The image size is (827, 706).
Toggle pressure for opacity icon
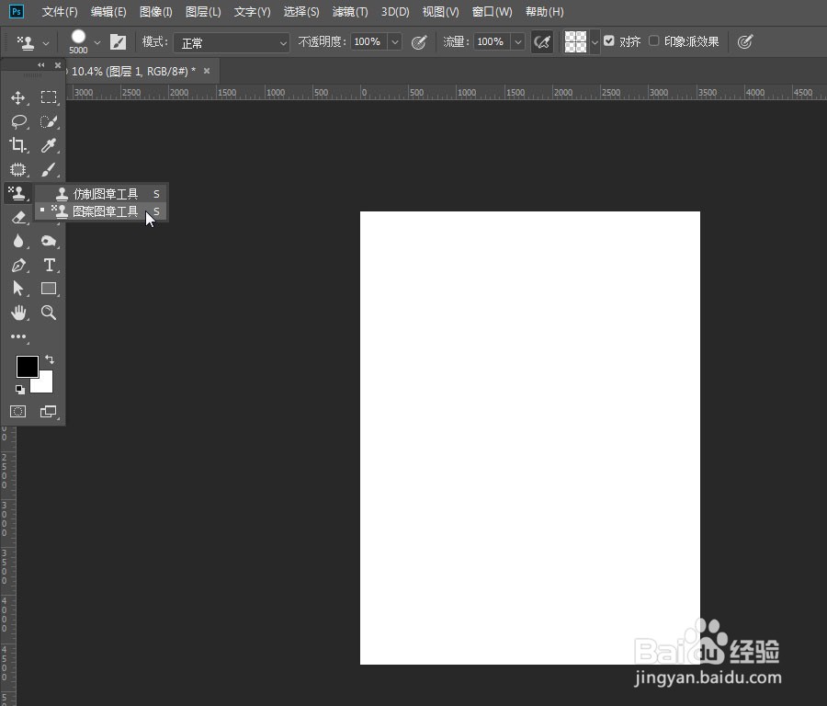coord(419,42)
